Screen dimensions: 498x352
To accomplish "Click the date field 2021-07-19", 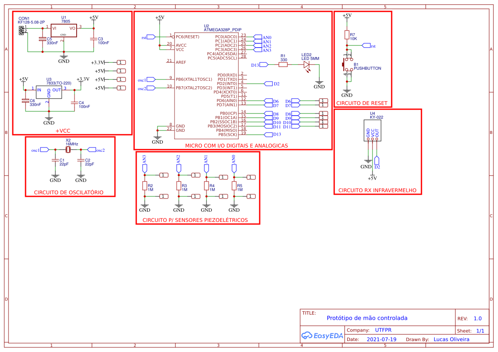I will coord(381,339).
